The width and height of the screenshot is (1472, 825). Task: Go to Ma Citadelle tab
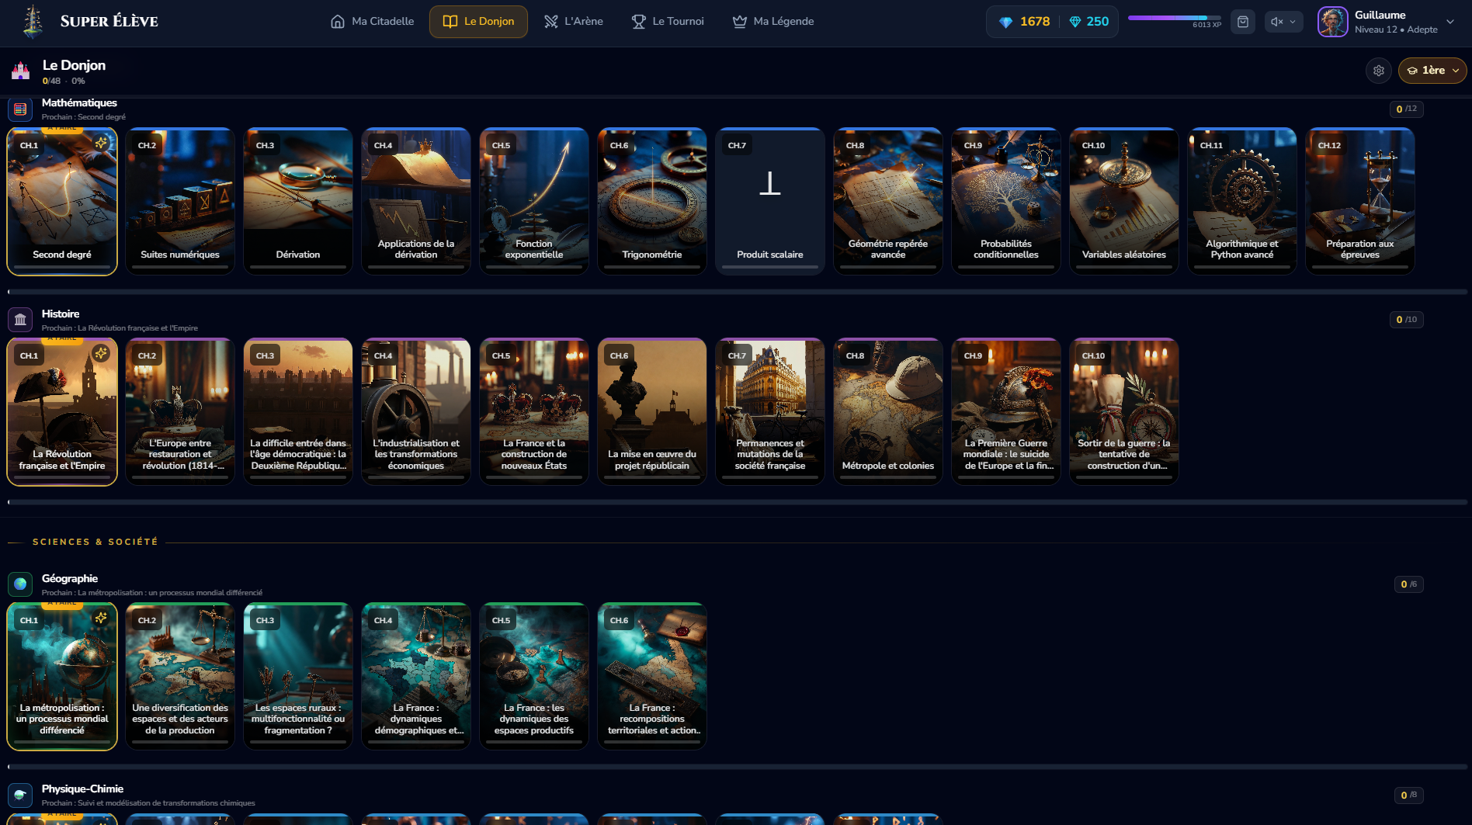point(372,22)
